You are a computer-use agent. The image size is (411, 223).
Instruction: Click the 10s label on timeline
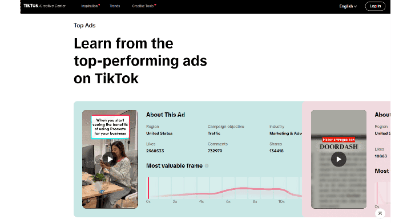tap(281, 201)
